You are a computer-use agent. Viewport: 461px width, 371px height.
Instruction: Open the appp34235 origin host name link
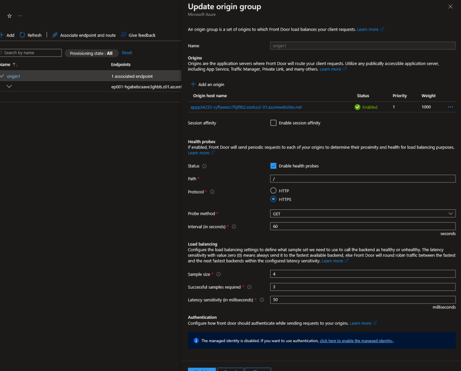point(246,107)
